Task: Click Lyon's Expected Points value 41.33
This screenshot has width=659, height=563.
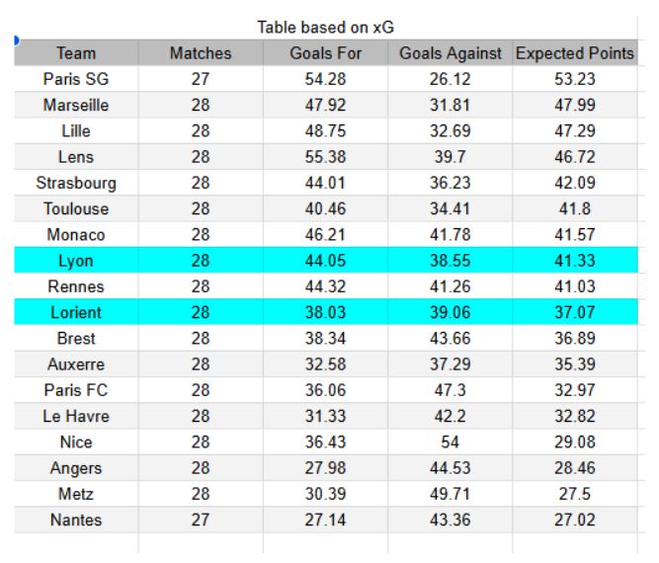Action: [574, 261]
